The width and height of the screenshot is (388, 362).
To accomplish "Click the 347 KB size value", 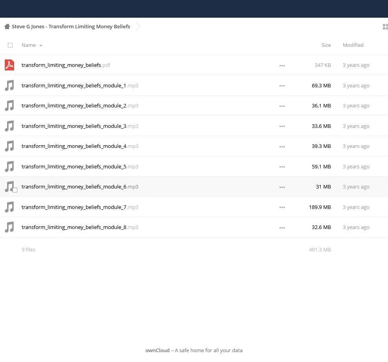I will click(323, 65).
